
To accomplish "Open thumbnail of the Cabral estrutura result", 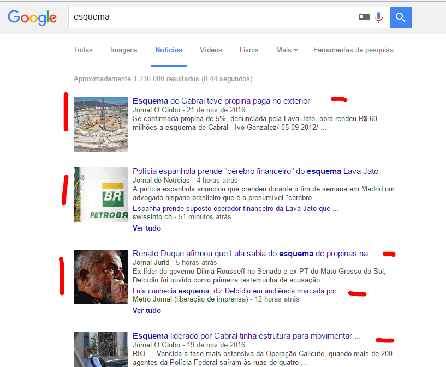I will [101, 350].
